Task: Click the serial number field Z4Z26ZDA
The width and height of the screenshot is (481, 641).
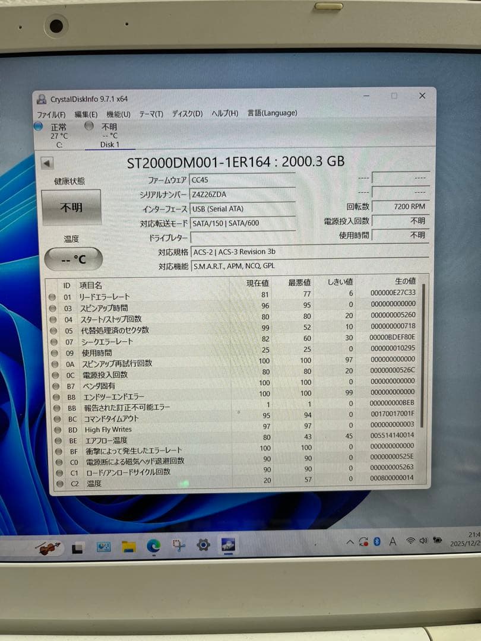Action: pyautogui.click(x=243, y=194)
